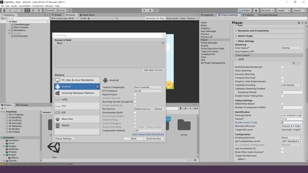Toggle Dynamic Batching checkbox
This screenshot has width=308, height=173.
[x=282, y=74]
